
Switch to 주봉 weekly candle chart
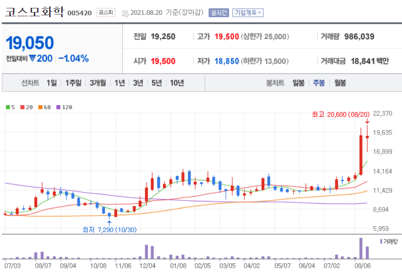[319, 83]
